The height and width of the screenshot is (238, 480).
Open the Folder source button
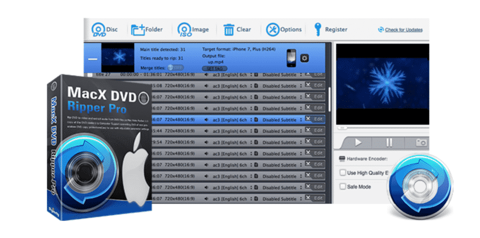[147, 30]
